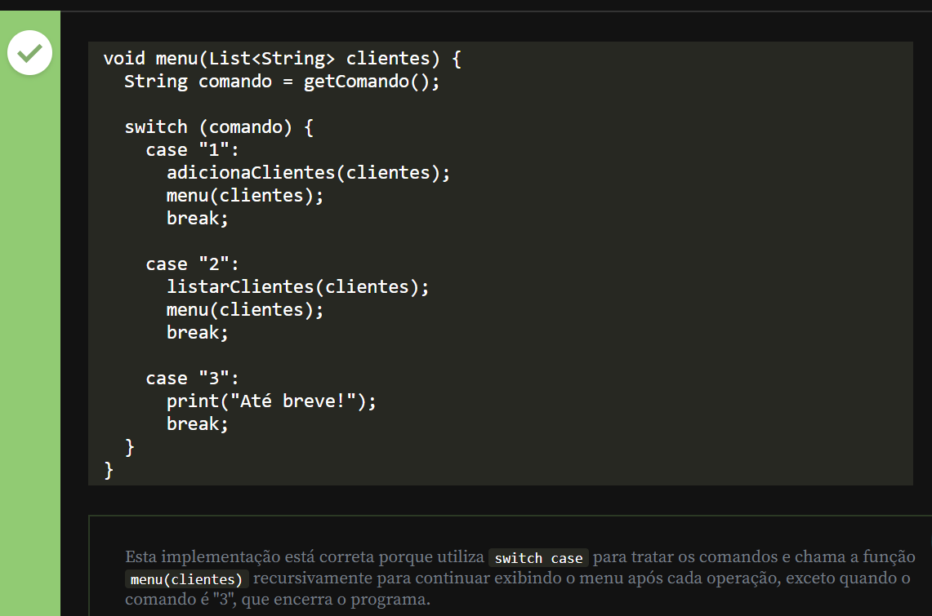Click the last closing brace of the code
The width and height of the screenshot is (932, 616).
[109, 470]
